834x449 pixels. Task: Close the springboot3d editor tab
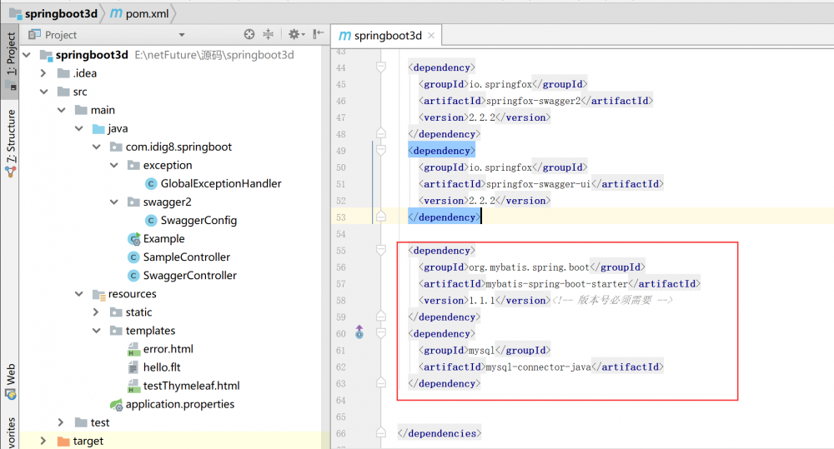(x=430, y=36)
